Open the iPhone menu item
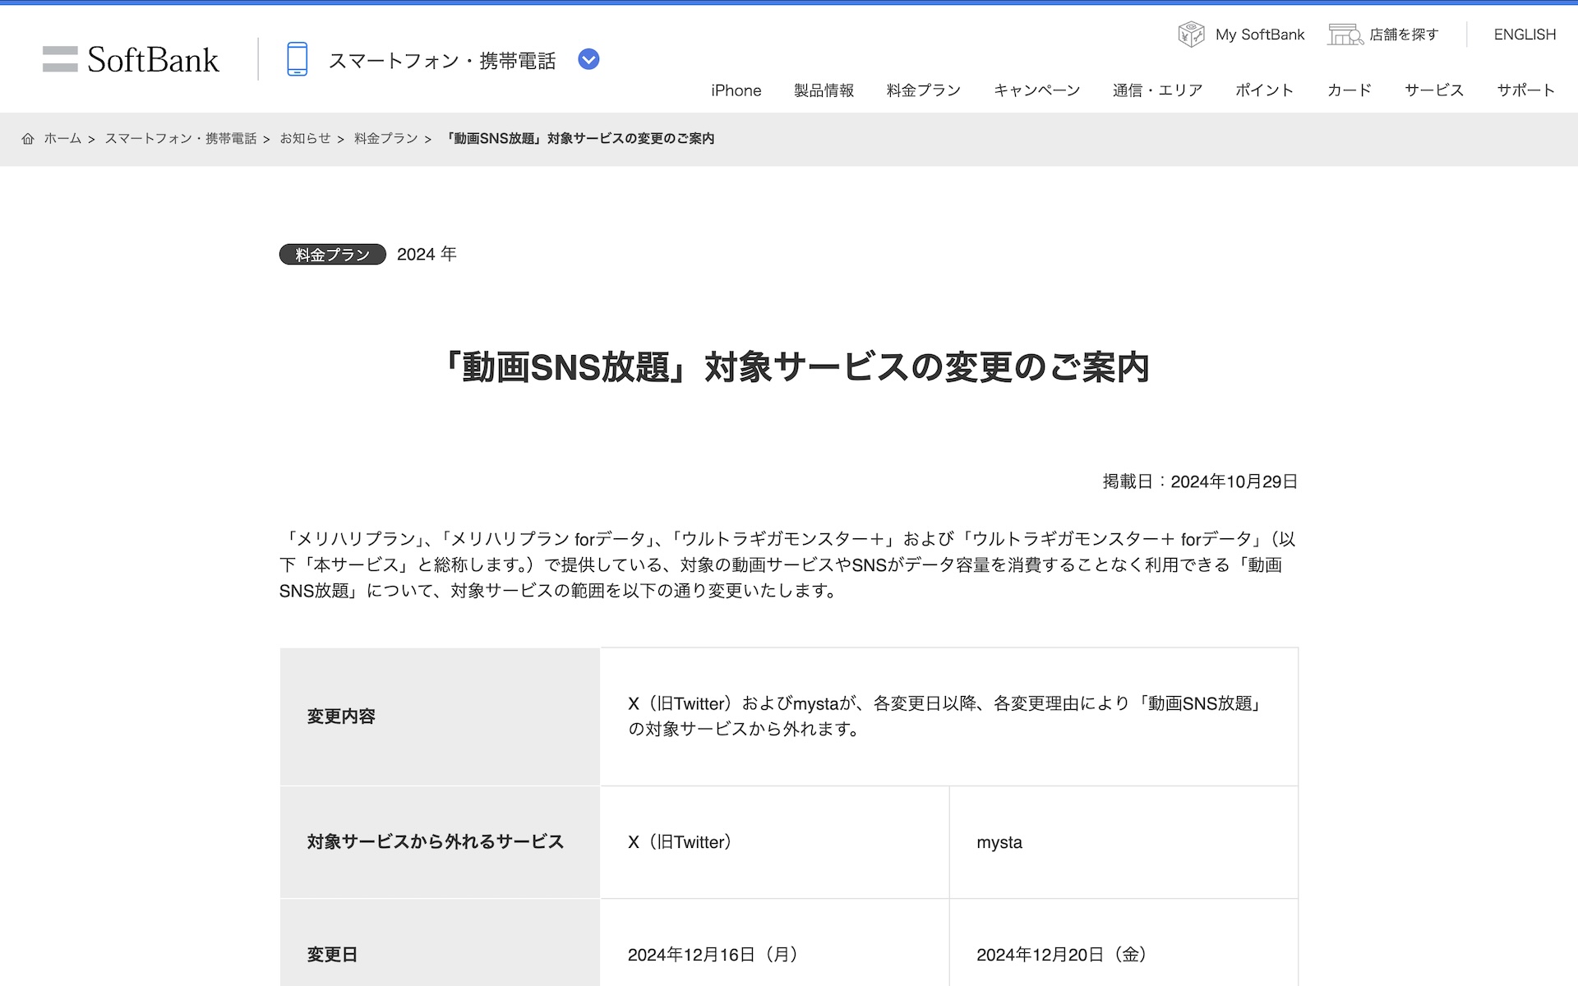This screenshot has width=1578, height=986. (736, 90)
